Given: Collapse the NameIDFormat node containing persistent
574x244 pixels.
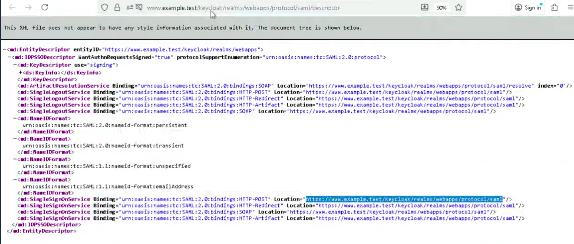Looking at the screenshot, I should pos(15,118).
